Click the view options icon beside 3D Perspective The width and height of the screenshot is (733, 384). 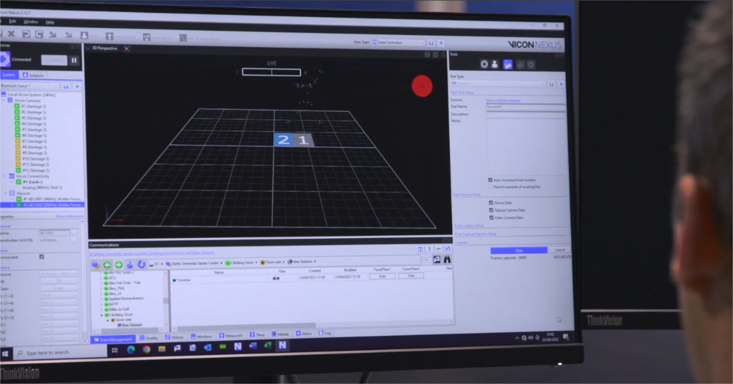coord(127,48)
